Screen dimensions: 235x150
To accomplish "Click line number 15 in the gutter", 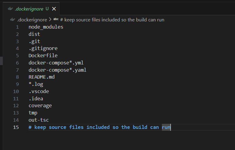I will coord(16,127).
